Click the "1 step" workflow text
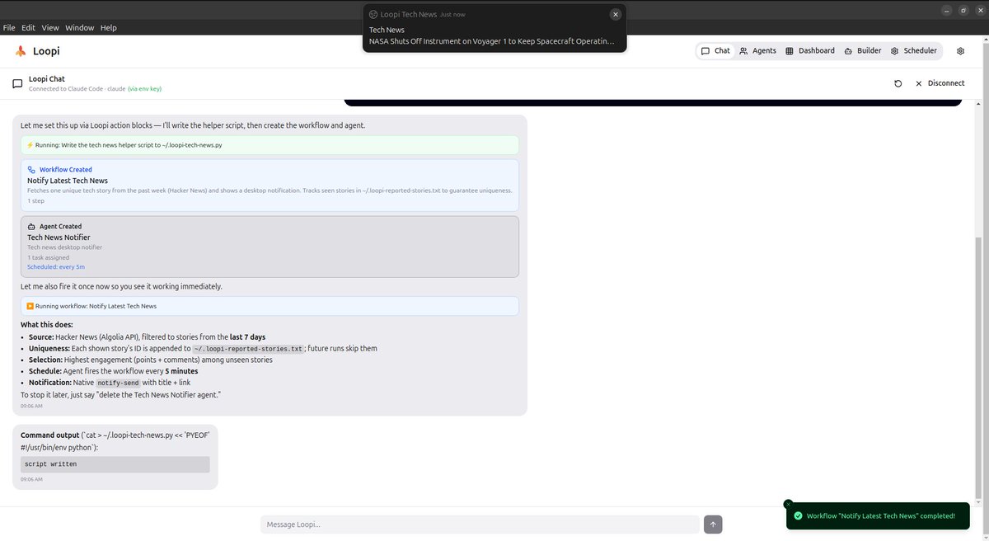This screenshot has height=541, width=989. (35, 200)
